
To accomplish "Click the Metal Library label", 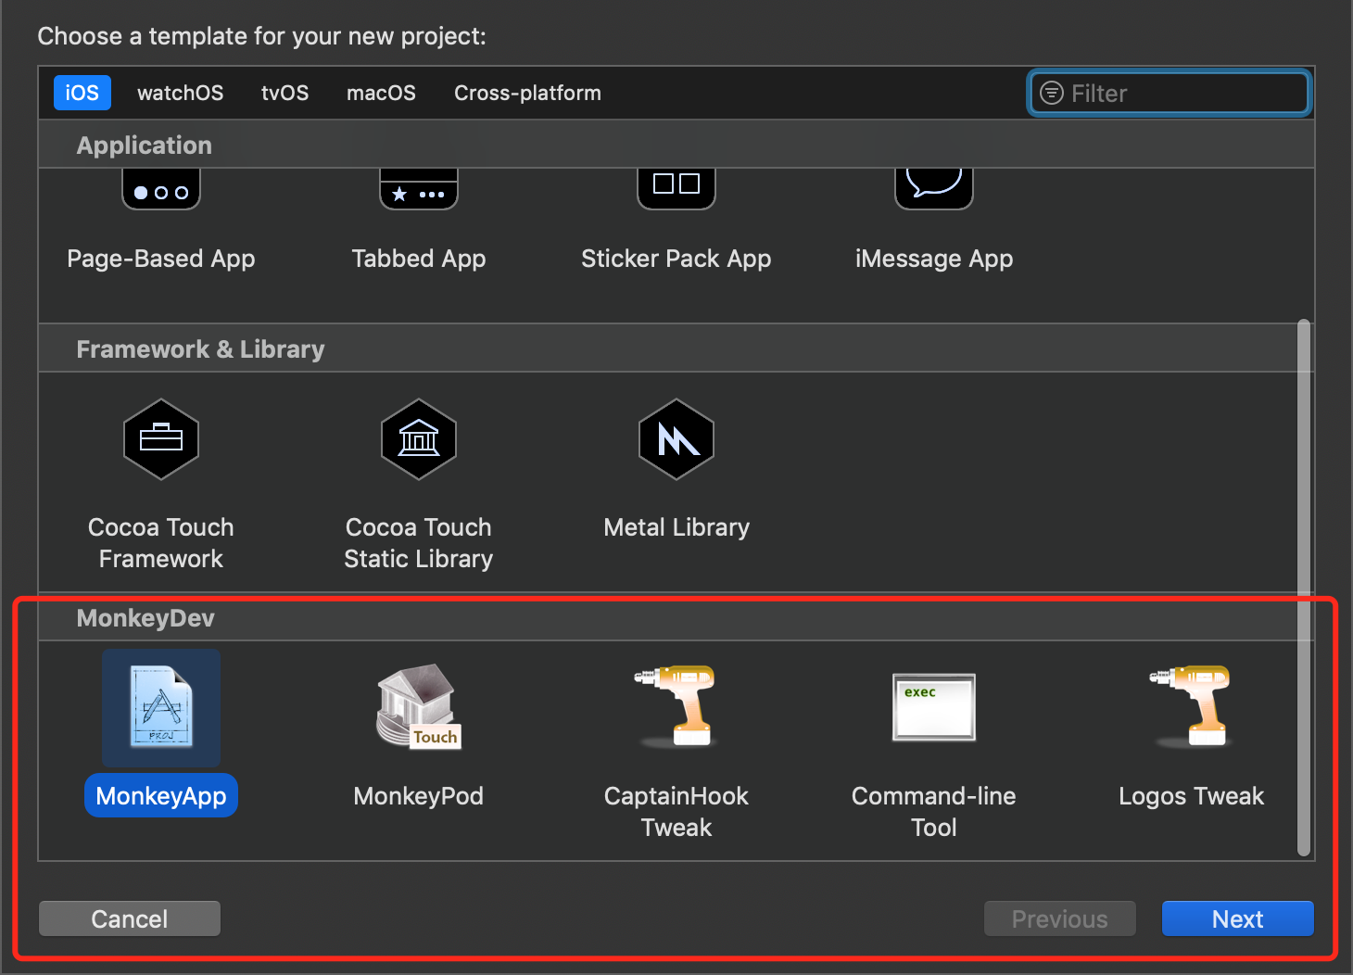I will (x=676, y=527).
